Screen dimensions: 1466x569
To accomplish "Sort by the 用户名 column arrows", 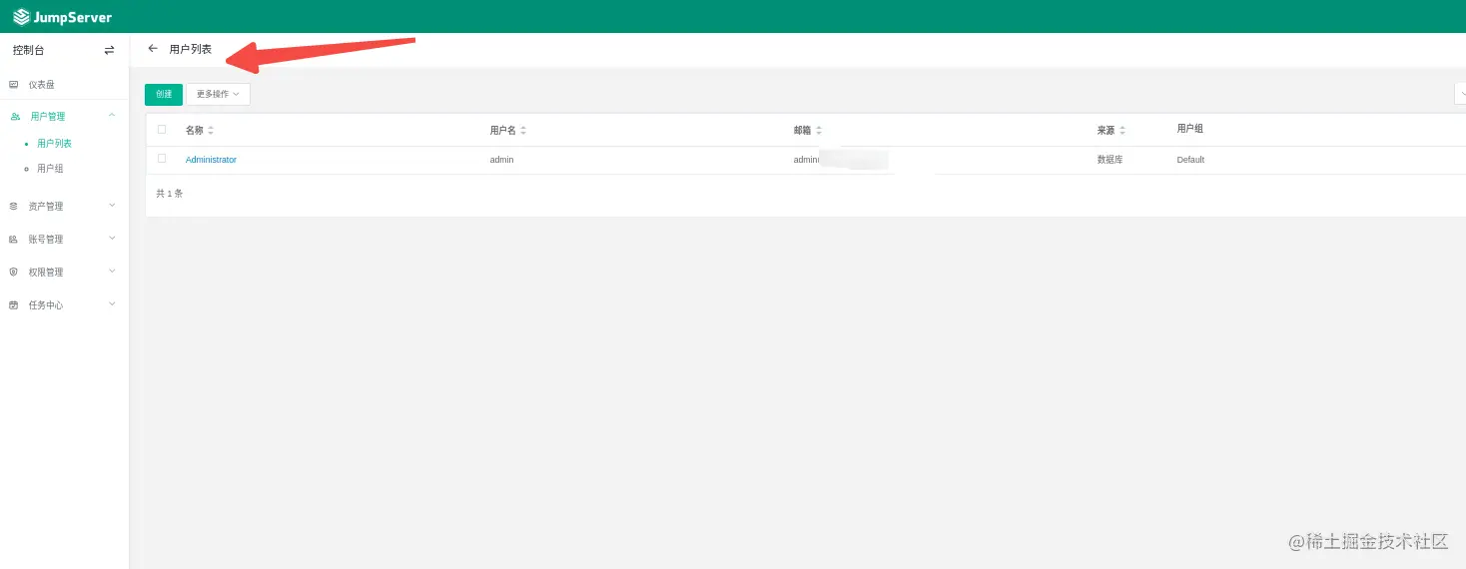I will [x=523, y=131].
